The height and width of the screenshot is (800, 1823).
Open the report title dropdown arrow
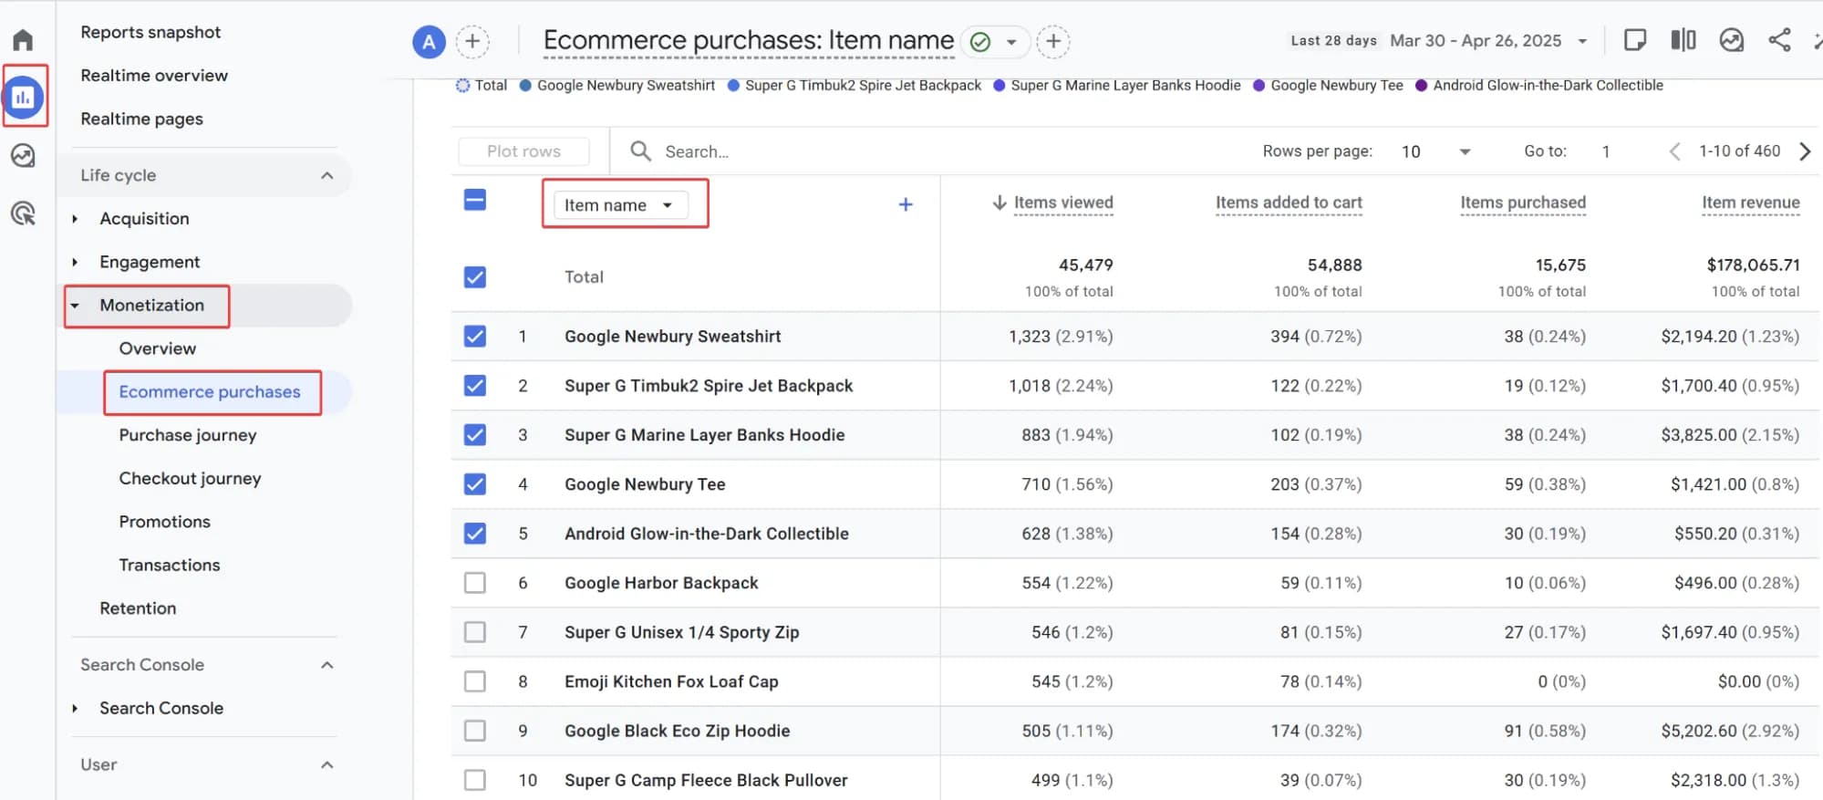[1011, 42]
